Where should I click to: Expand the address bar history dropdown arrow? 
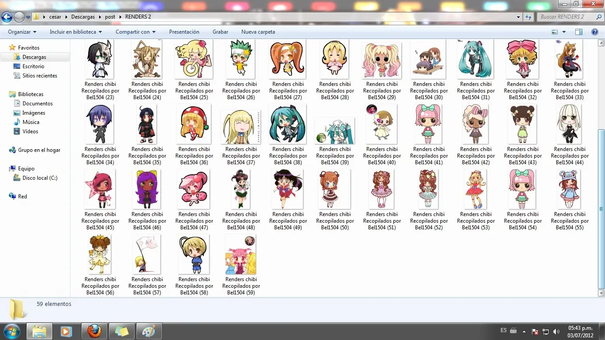[518, 17]
